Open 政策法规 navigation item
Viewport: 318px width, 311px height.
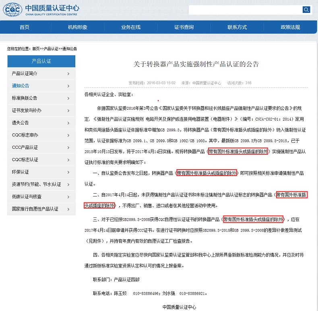click(x=290, y=27)
